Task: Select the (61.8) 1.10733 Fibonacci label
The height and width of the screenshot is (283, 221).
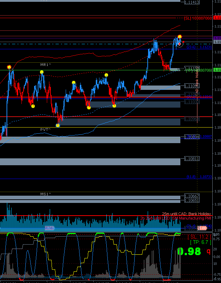Action: coord(199,177)
